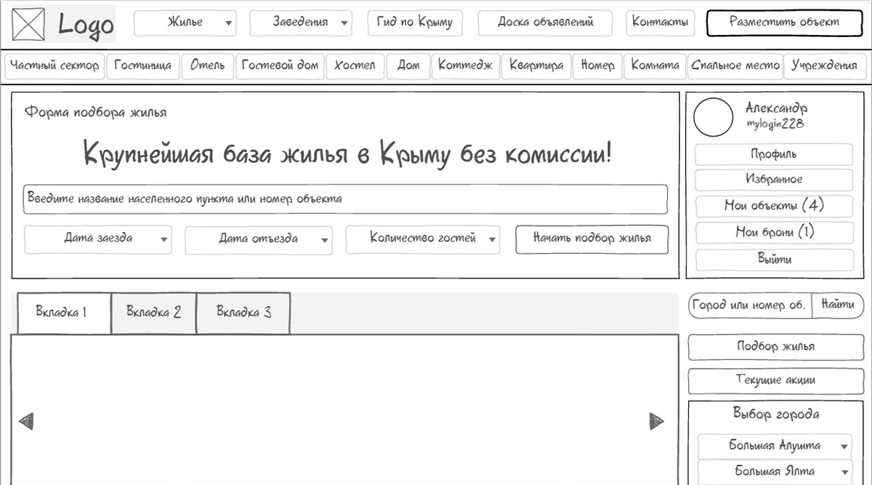Click the mylogin228 login text
The width and height of the screenshot is (872, 485).
click(775, 124)
